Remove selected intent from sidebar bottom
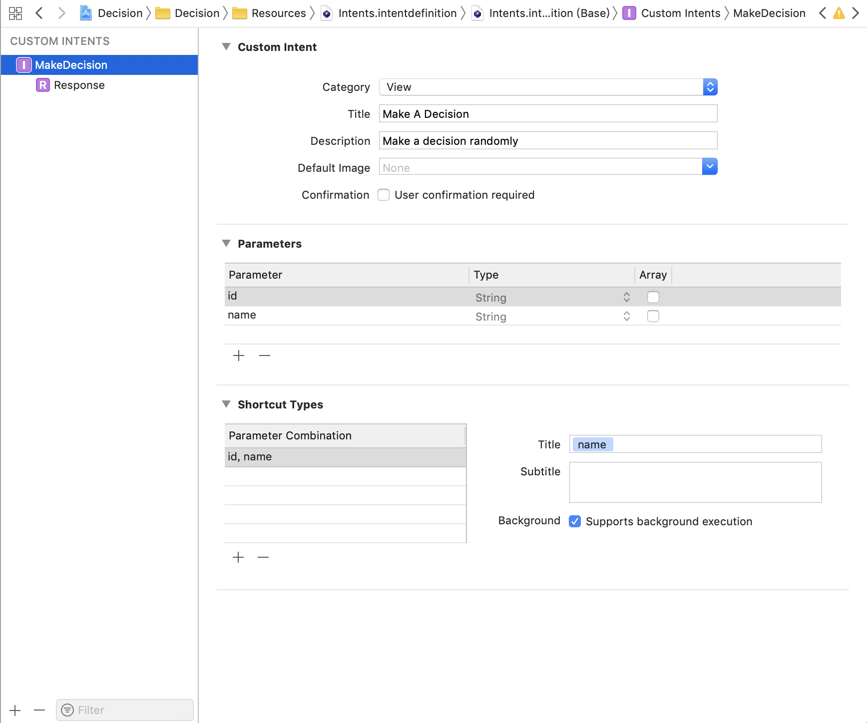867x723 pixels. click(x=39, y=710)
